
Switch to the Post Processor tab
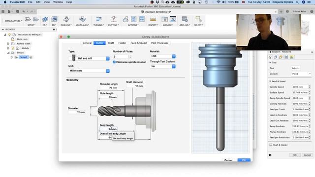coord(159,43)
